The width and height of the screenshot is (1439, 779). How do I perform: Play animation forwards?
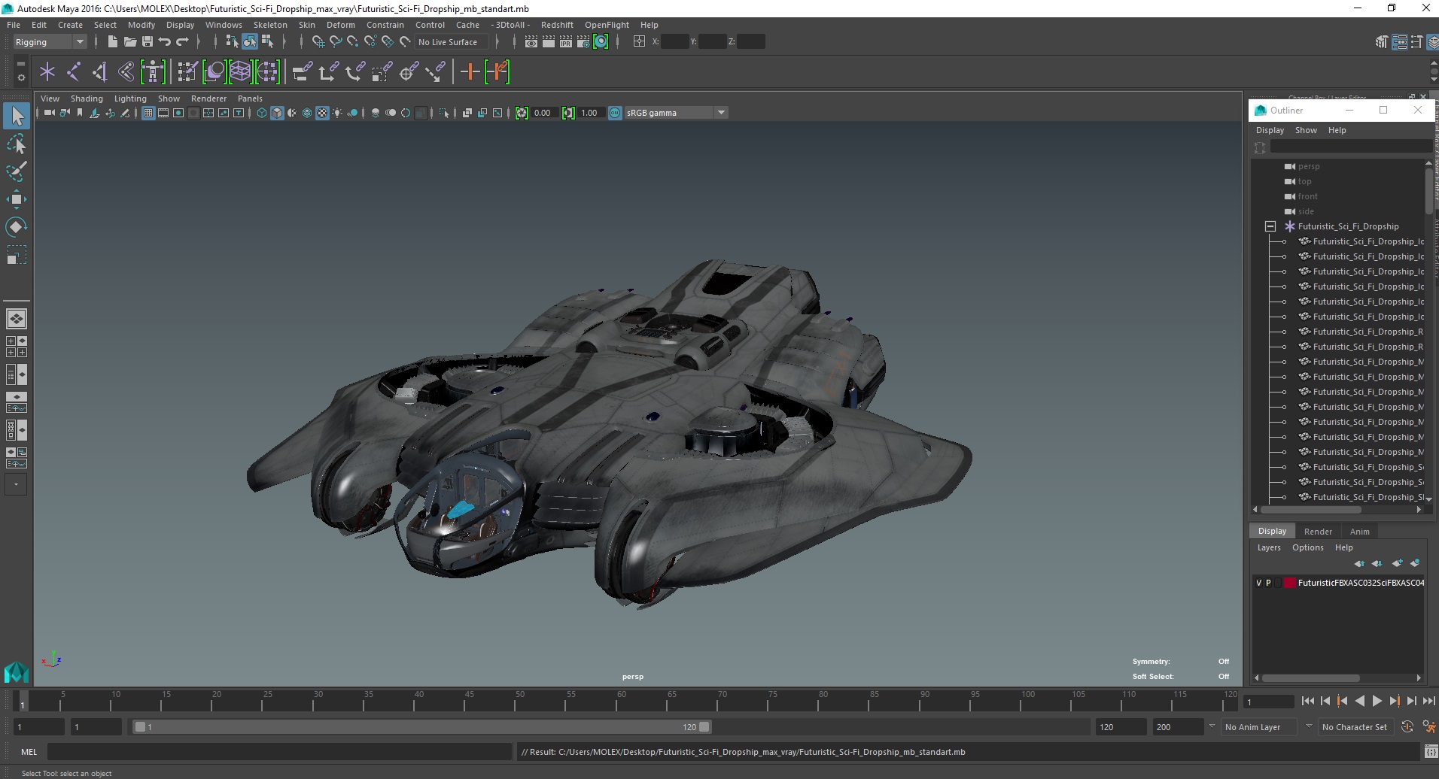(x=1377, y=701)
